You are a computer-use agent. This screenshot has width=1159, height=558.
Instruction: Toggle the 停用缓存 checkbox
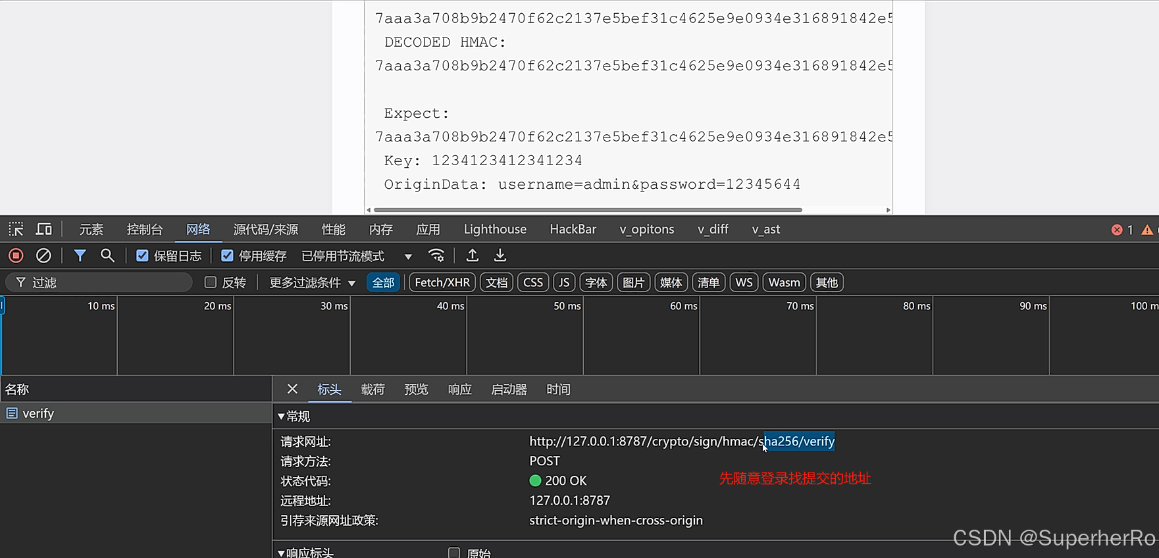coord(227,255)
